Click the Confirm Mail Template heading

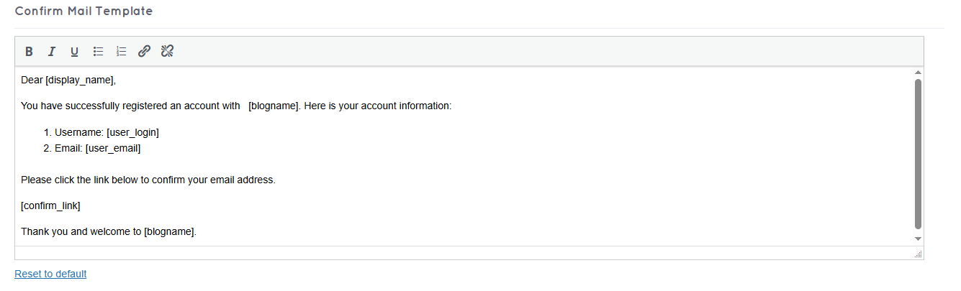(x=84, y=11)
